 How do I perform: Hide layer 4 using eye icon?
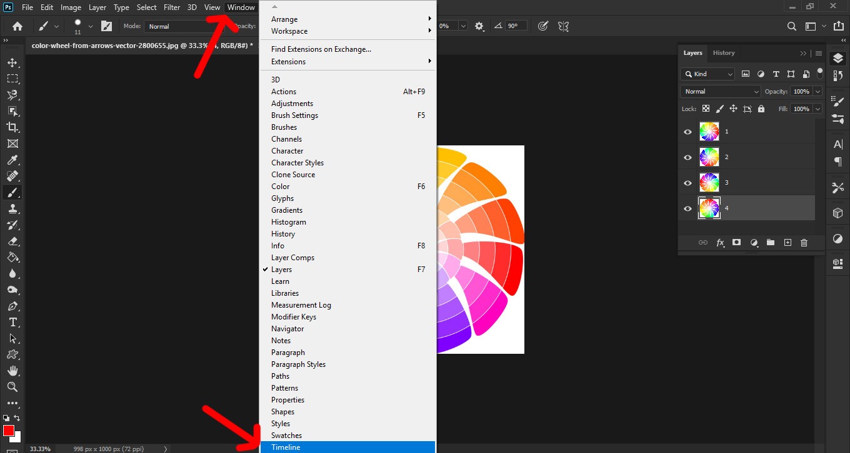point(687,208)
